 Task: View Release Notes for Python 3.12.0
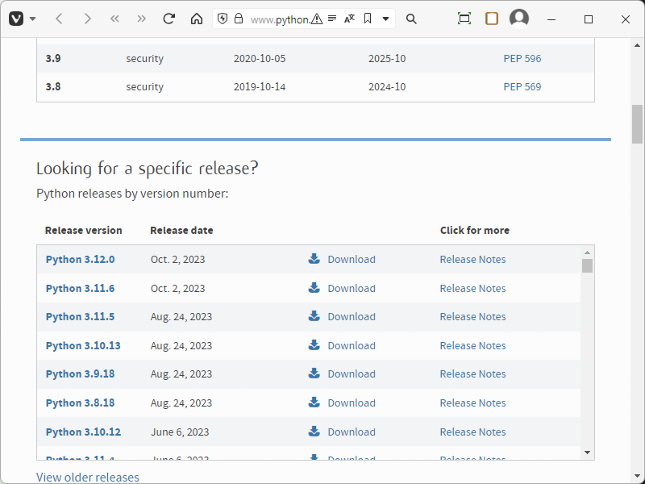click(x=473, y=260)
